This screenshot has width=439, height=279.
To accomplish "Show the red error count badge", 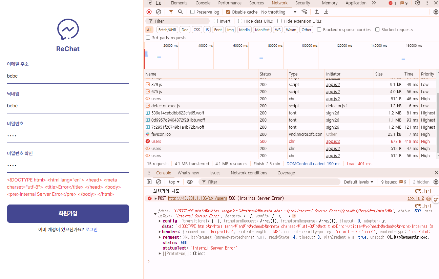I will [x=392, y=3].
